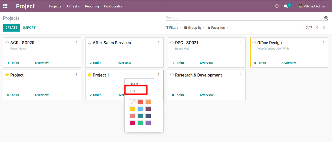
Task: Open Overview link on Research & Development
Action: pos(207,95)
